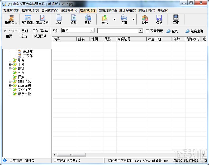The width and height of the screenshot is (209, 165).
Task: Click the 添加 (add) record icon
Action: (59, 18)
